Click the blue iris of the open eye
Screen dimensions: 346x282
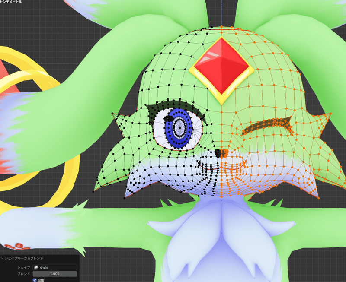point(179,128)
